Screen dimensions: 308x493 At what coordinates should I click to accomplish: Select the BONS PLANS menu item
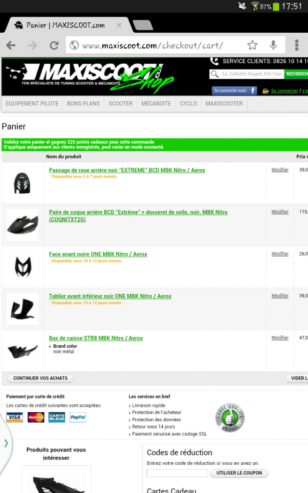click(83, 104)
